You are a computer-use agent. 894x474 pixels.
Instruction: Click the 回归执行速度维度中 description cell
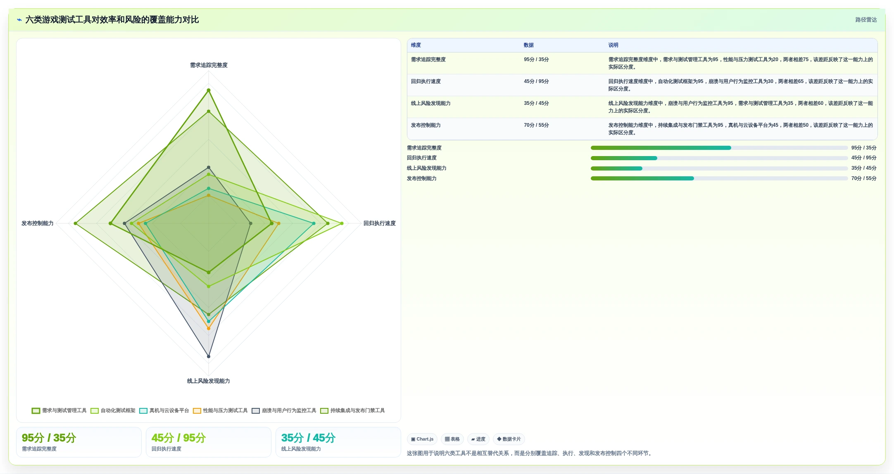click(741, 85)
